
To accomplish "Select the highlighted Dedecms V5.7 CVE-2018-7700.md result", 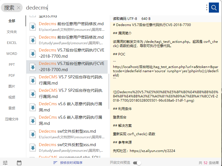I will (67, 67).
